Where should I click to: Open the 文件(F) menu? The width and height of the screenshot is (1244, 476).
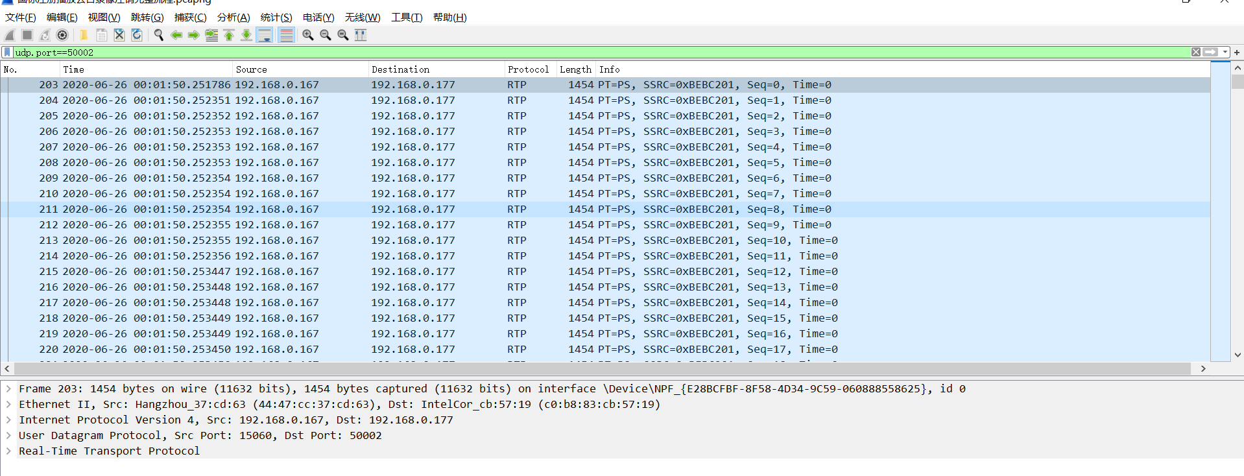[x=21, y=18]
